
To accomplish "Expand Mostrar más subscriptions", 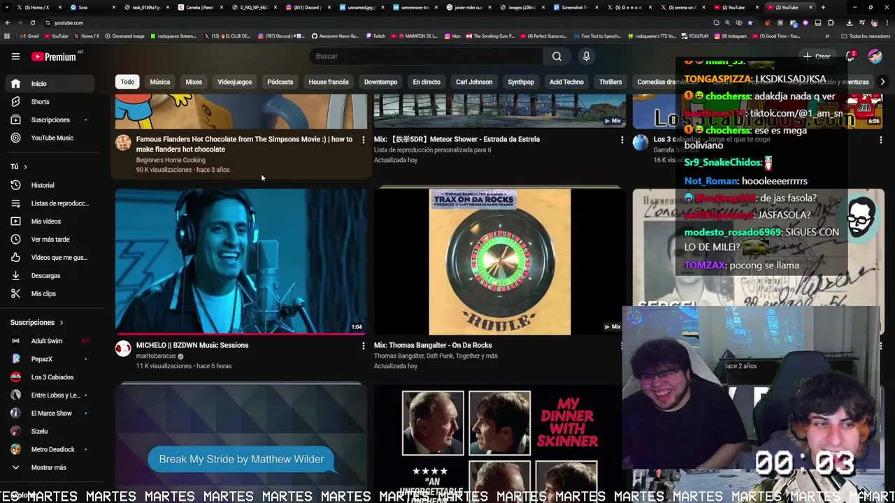I will [49, 468].
